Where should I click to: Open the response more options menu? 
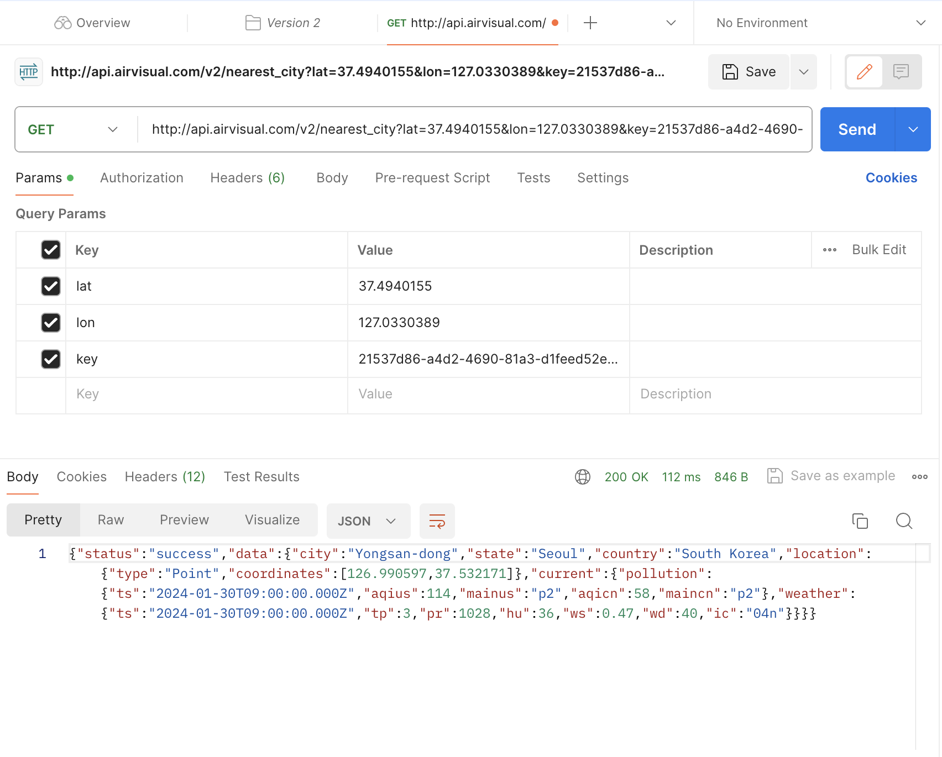click(920, 477)
